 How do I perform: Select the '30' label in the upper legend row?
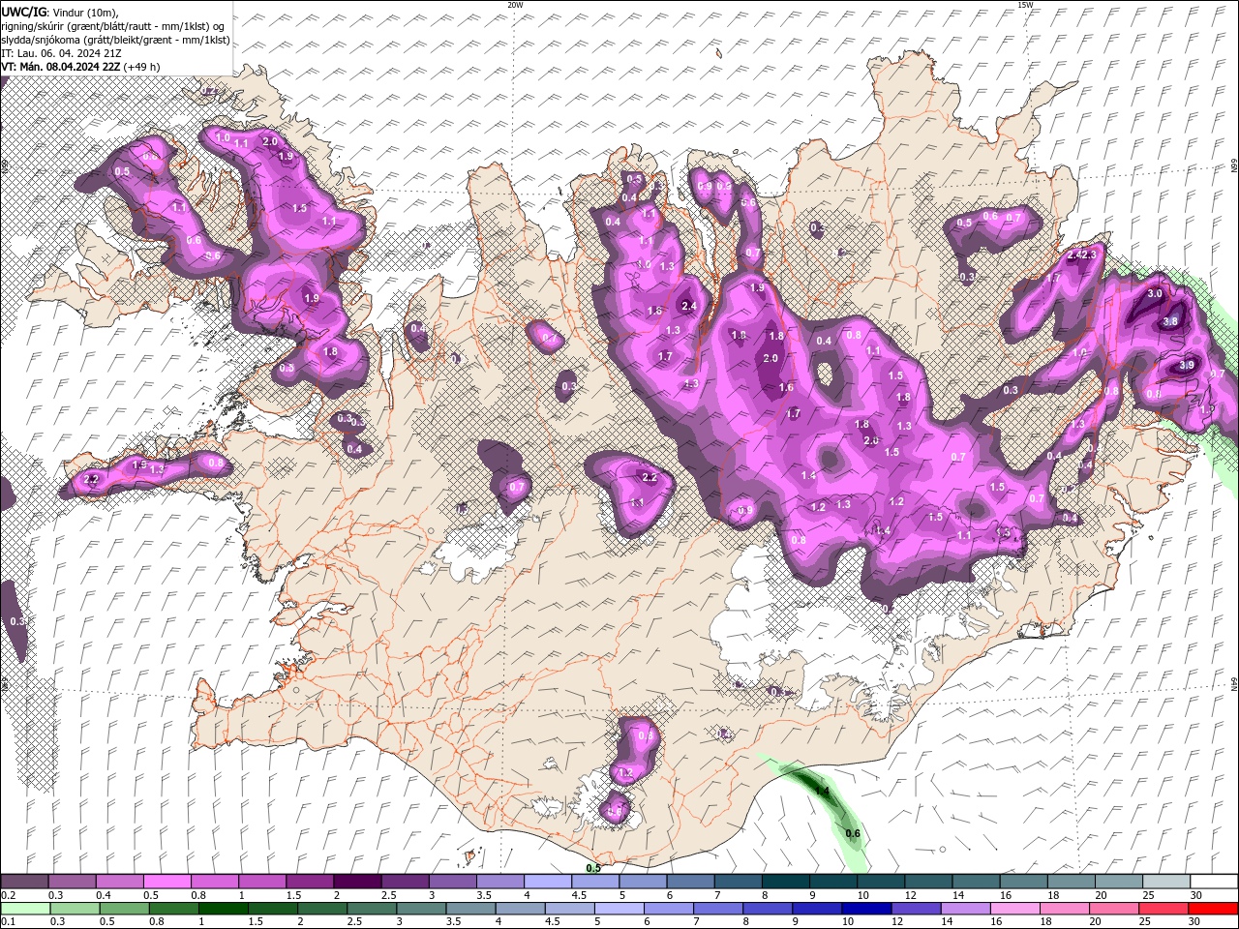point(1196,895)
